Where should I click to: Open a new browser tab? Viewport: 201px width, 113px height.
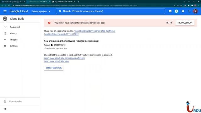(x=78, y=2)
